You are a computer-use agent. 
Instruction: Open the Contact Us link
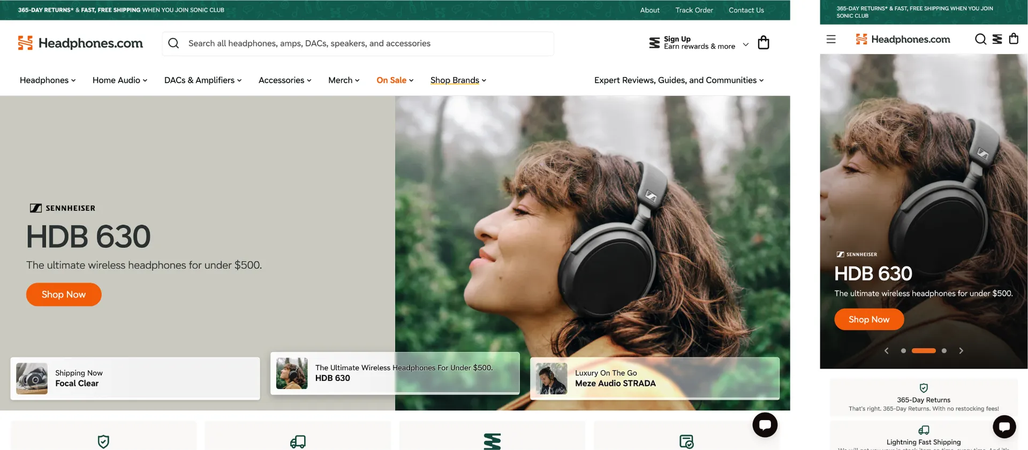point(746,10)
